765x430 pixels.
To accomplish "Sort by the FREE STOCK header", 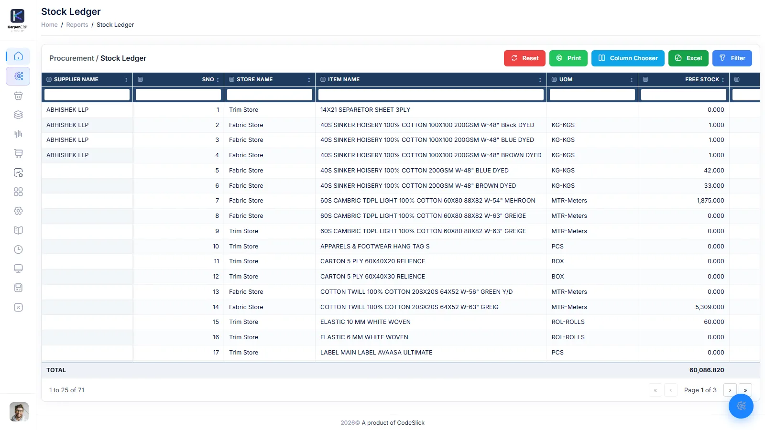I will (x=702, y=79).
